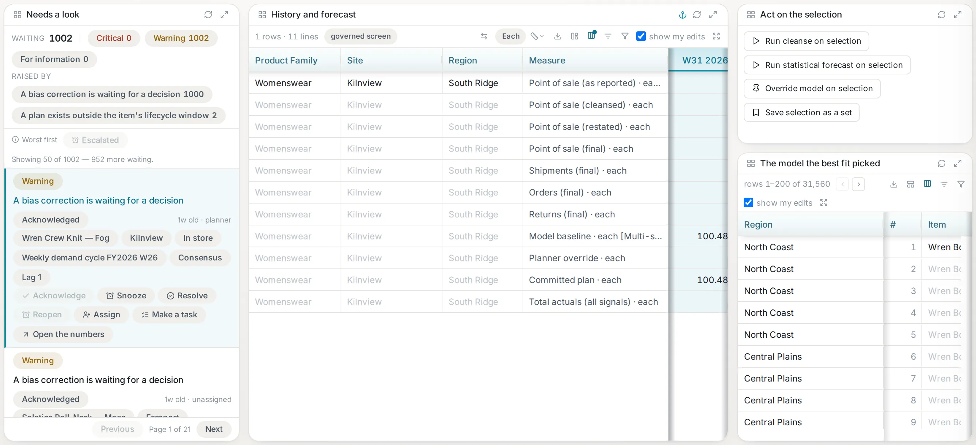The height and width of the screenshot is (445, 976).
Task: Resolve the first bias correction warning
Action: click(x=187, y=295)
